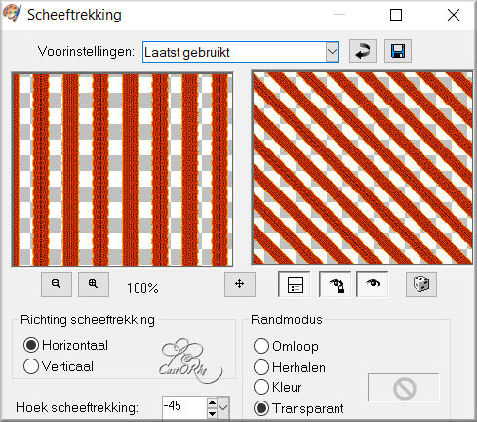Screen dimensions: 477x422
Task: Increase skew angle with the up stepper
Action: point(212,402)
